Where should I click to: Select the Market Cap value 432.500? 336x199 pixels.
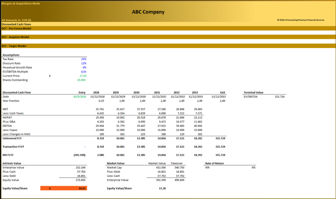click(161, 167)
